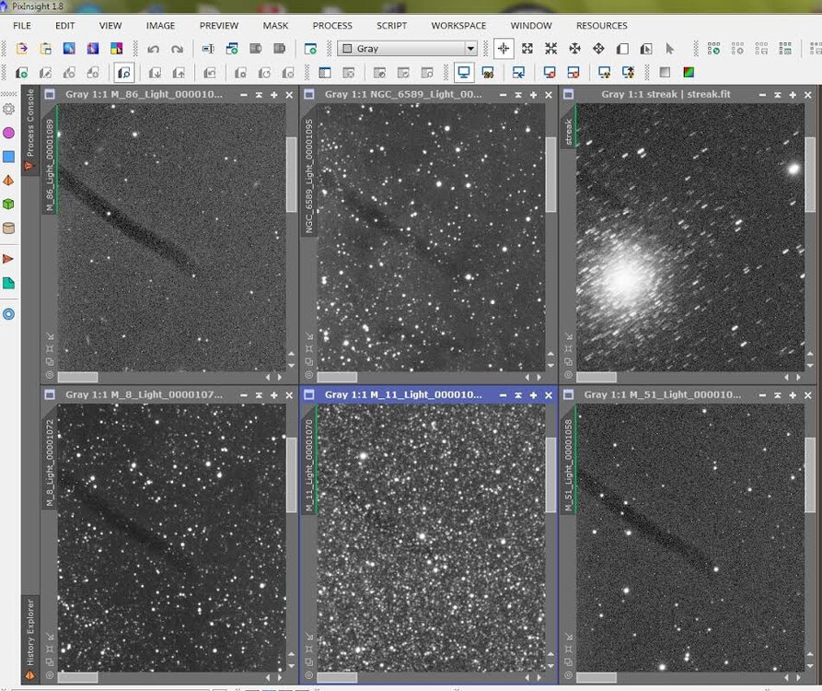Screen dimensions: 822x691
Task: Toggle the highlighted magnifier-page button in second toolbar
Action: [124, 72]
